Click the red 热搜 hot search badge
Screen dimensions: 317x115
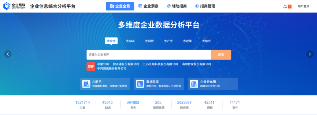pyautogui.click(x=91, y=67)
